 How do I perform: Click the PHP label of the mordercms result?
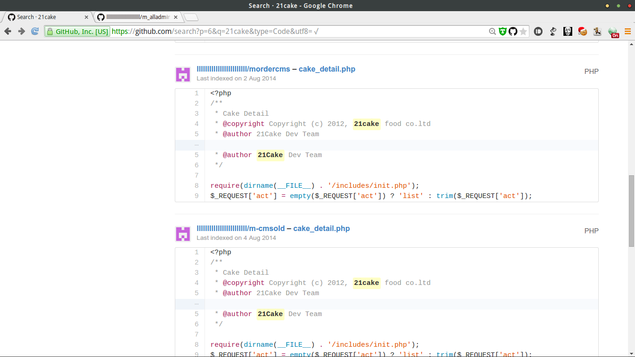click(x=591, y=72)
